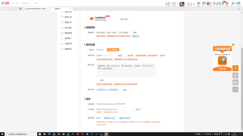Screen dimensions: 243x136
Task: Click 前往下载 for 斗鱼直播伴侣
Action: click(x=124, y=19)
